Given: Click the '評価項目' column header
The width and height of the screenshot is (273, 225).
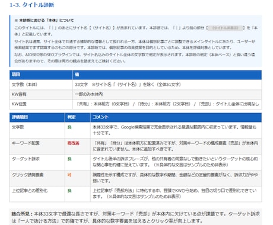Looking at the screenshot, I should pyautogui.click(x=20, y=117).
